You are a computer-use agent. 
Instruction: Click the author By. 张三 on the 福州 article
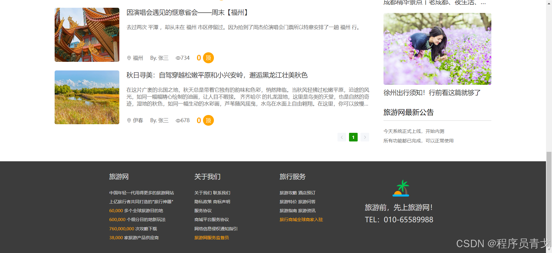pyautogui.click(x=159, y=58)
